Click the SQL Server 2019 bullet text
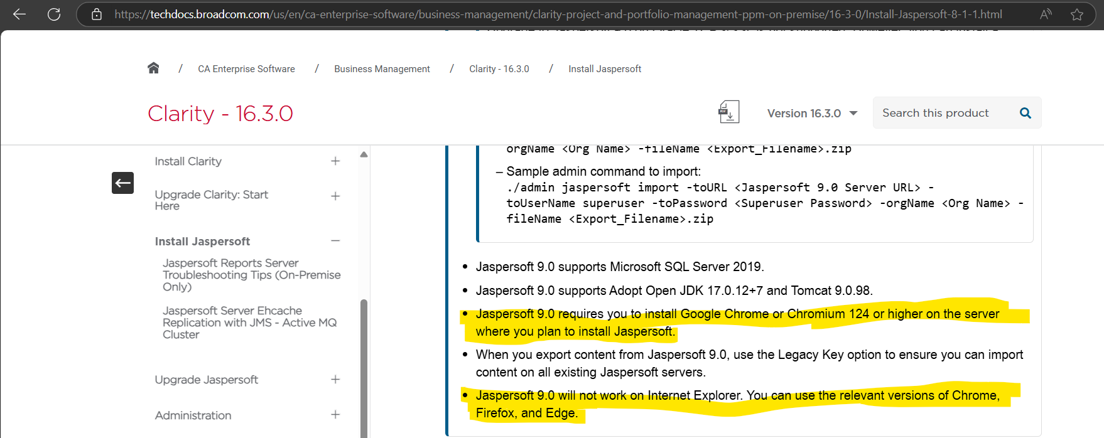 pos(620,267)
